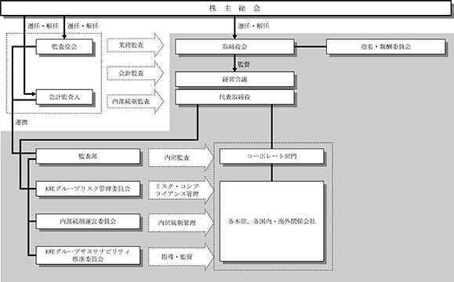Select the 指名・報酬委員会 box

point(386,46)
